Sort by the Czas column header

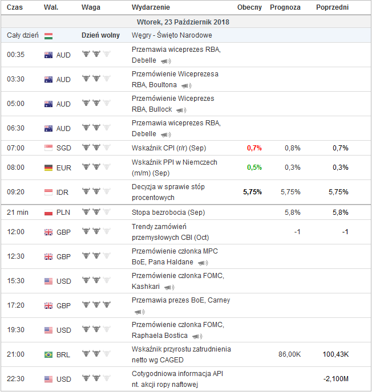pyautogui.click(x=15, y=7)
